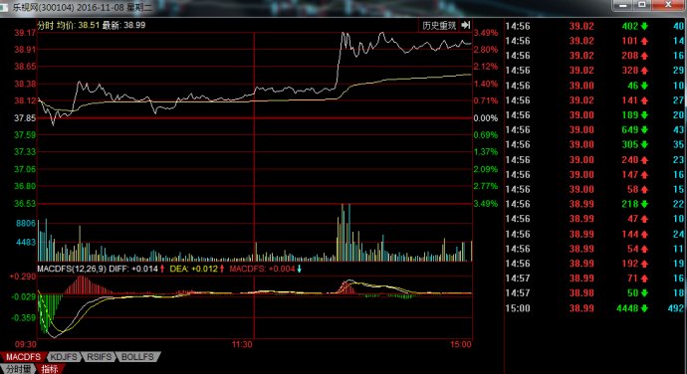Click the DIFF red up-arrow indicator

pos(162,269)
